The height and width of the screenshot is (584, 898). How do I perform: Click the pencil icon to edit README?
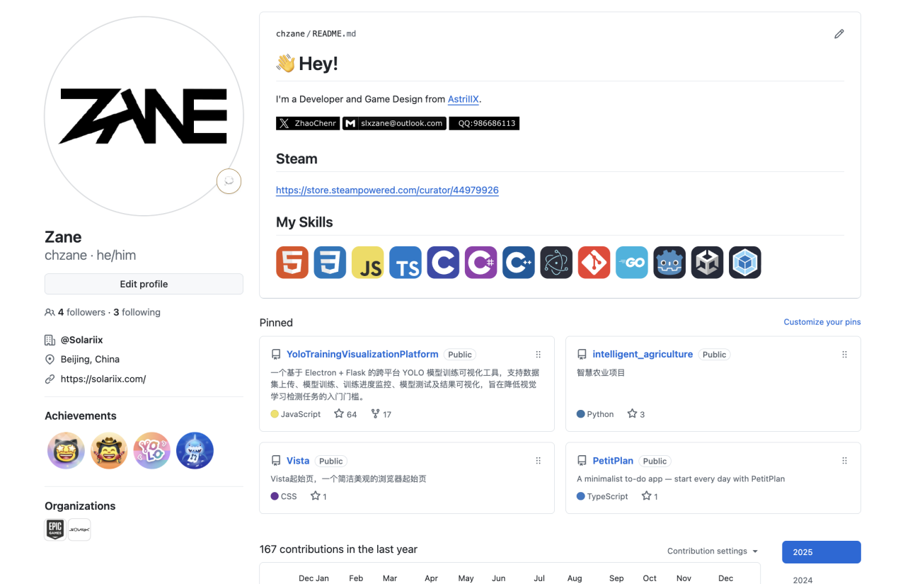[x=839, y=34]
